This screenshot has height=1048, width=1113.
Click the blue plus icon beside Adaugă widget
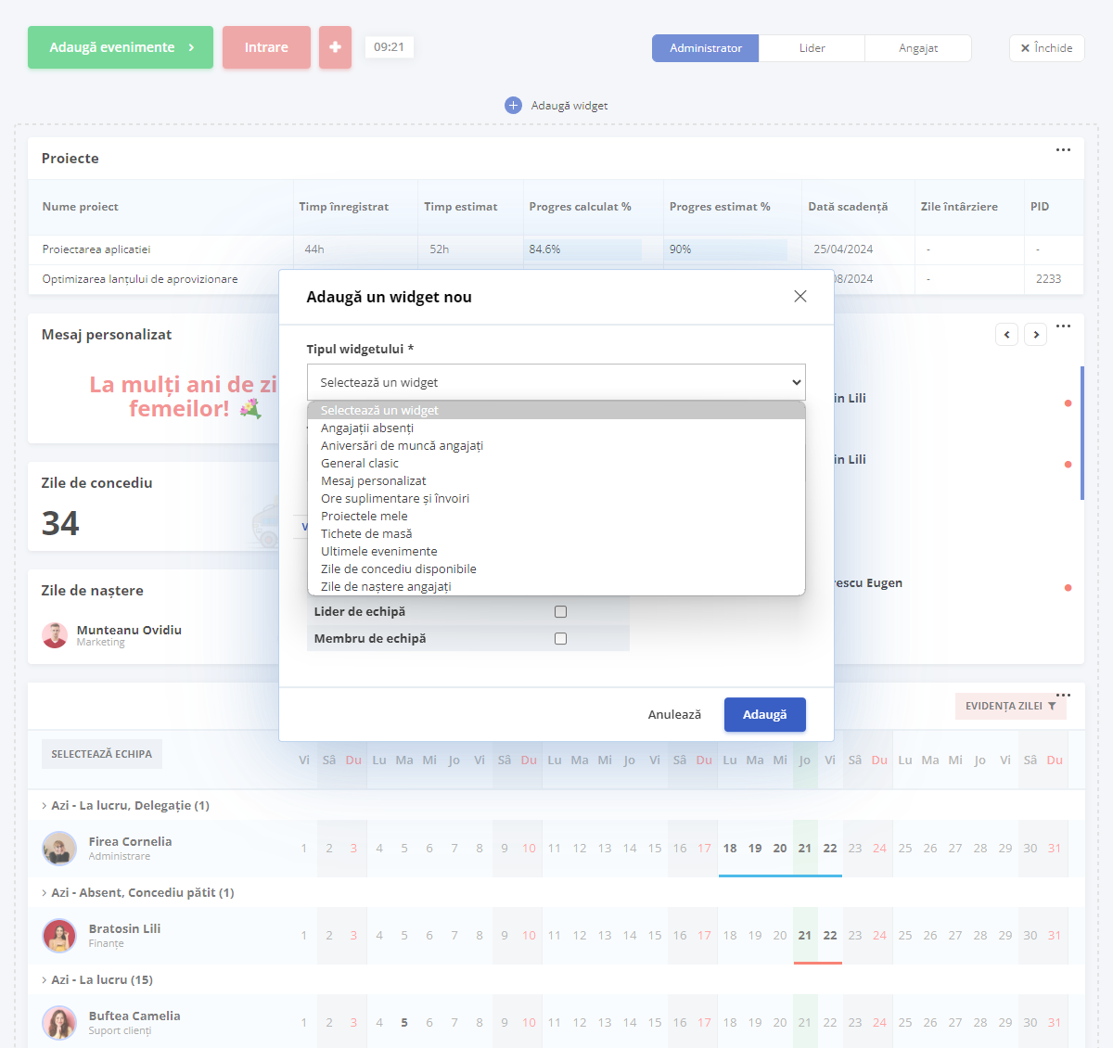coord(513,106)
